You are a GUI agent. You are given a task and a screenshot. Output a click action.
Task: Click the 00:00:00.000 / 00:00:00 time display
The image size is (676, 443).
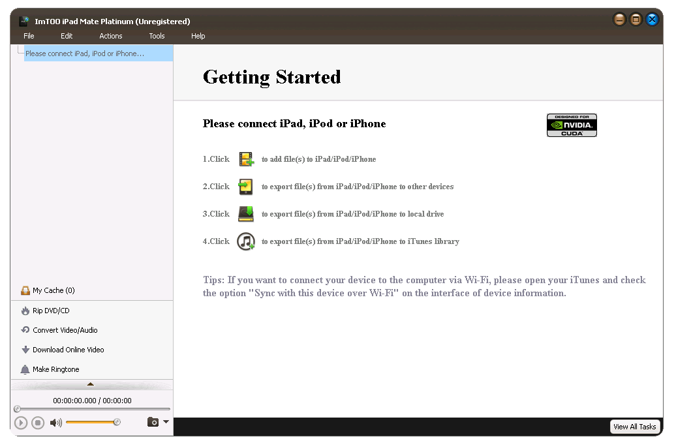(x=92, y=401)
